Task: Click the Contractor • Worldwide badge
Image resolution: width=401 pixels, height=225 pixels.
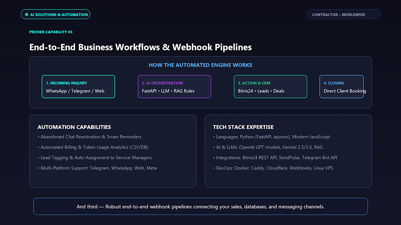Action: [343, 14]
